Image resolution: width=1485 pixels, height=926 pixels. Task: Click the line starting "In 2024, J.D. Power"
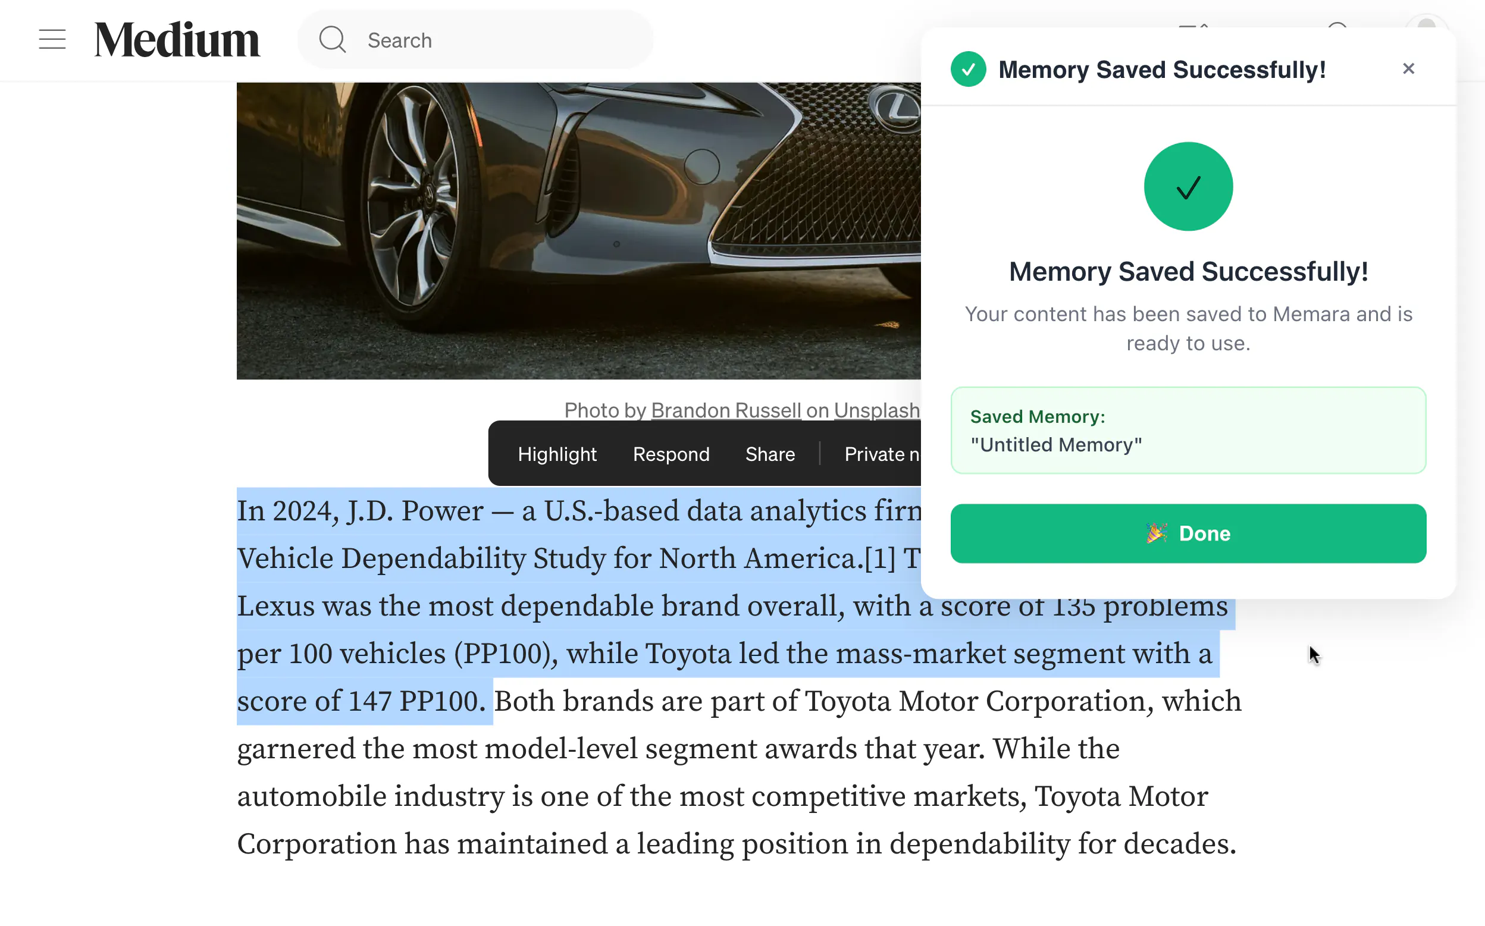click(579, 511)
